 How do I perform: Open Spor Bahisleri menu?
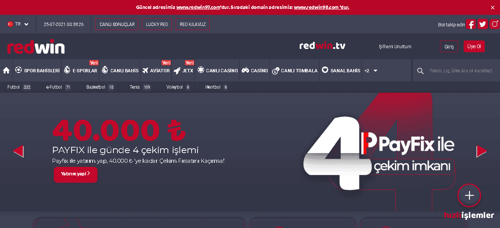(x=37, y=70)
